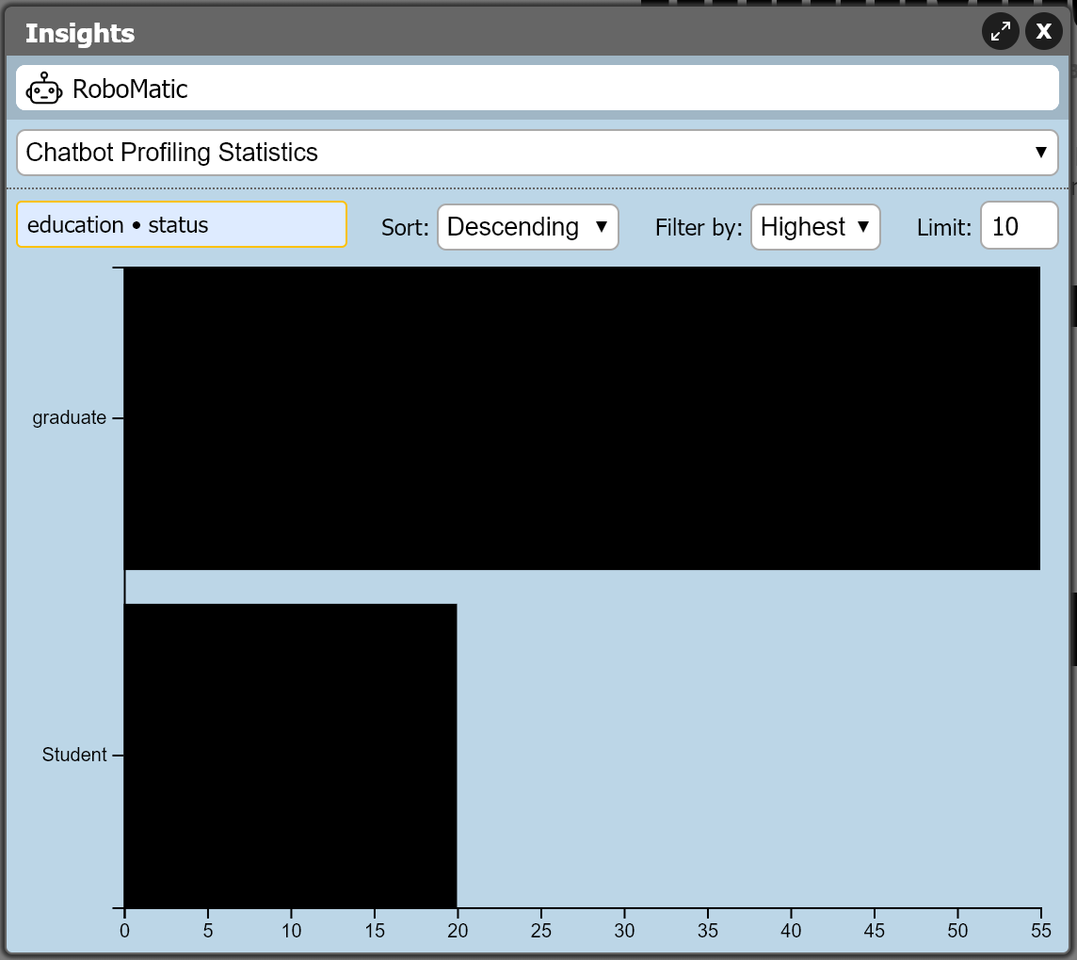Click the 'Limit:' label
This screenshot has width=1077, height=960.
click(943, 227)
